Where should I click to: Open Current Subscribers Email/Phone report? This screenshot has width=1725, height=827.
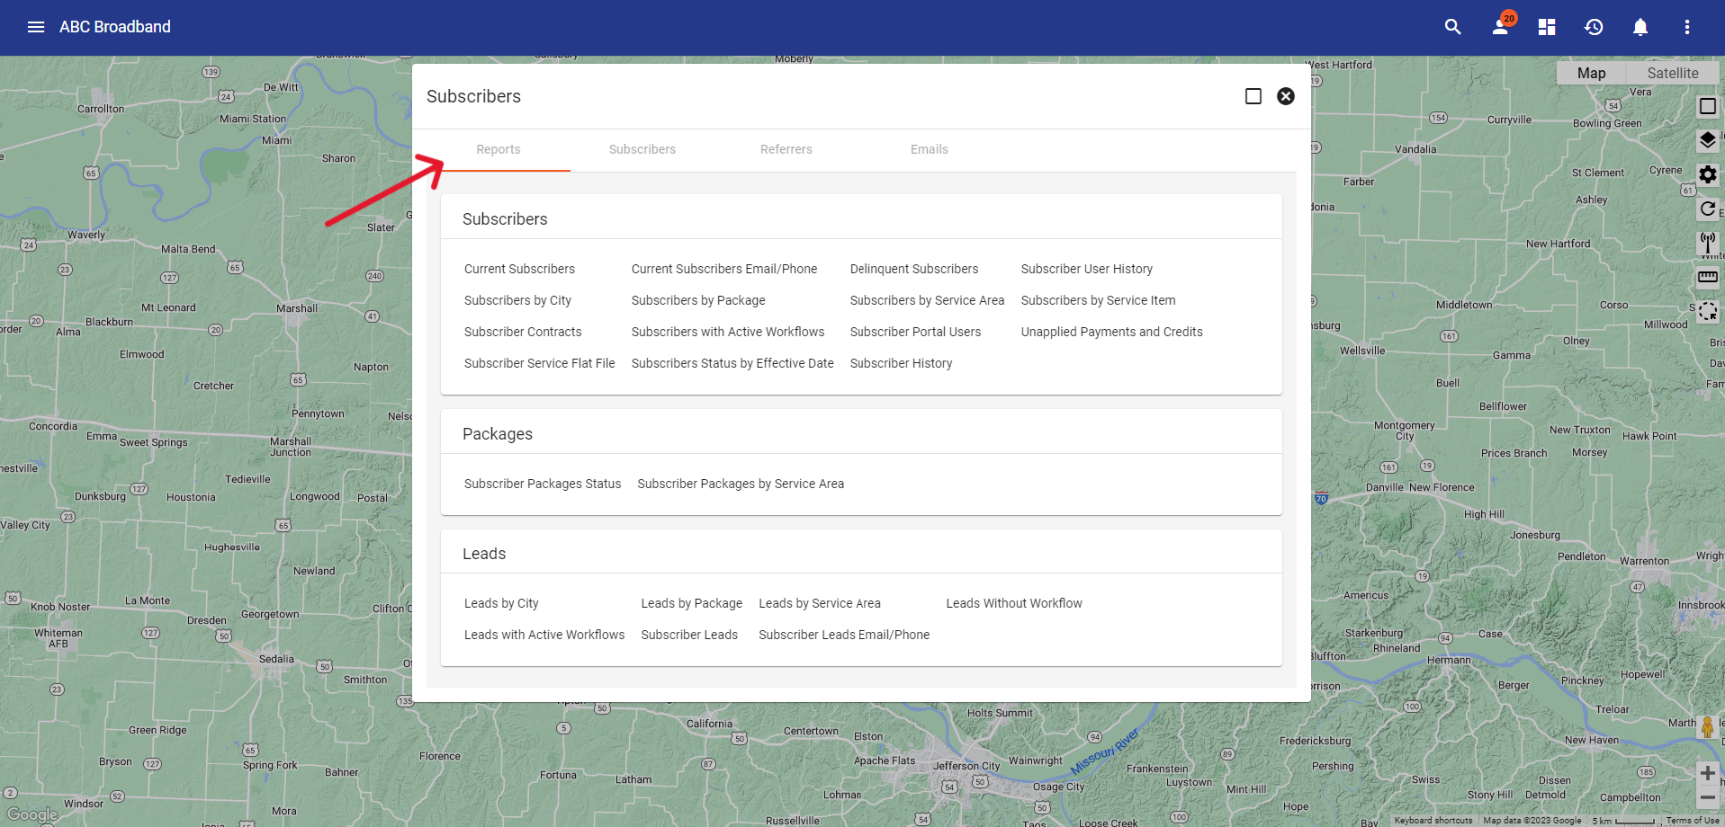tap(724, 269)
